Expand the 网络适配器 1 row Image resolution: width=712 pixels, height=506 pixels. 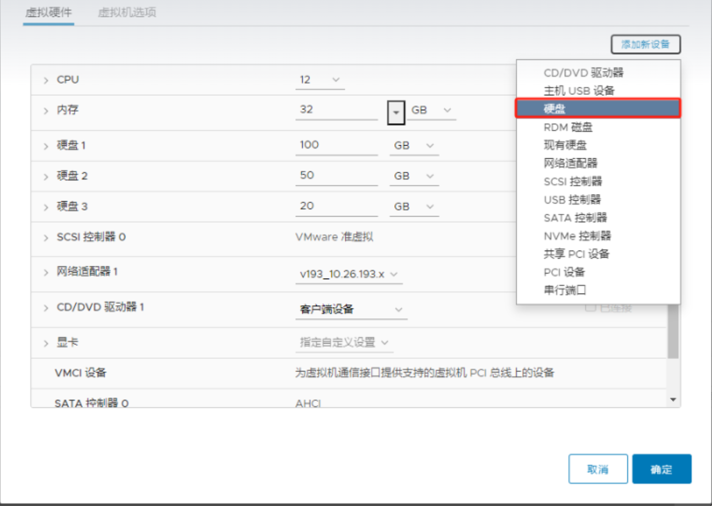[46, 273]
